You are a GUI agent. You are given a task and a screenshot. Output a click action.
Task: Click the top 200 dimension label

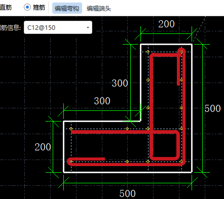tap(166, 24)
